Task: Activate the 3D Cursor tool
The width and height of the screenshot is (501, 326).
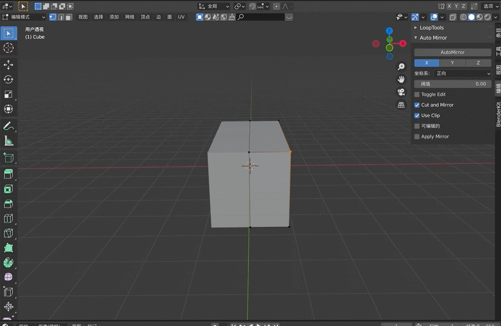Action: pos(8,48)
